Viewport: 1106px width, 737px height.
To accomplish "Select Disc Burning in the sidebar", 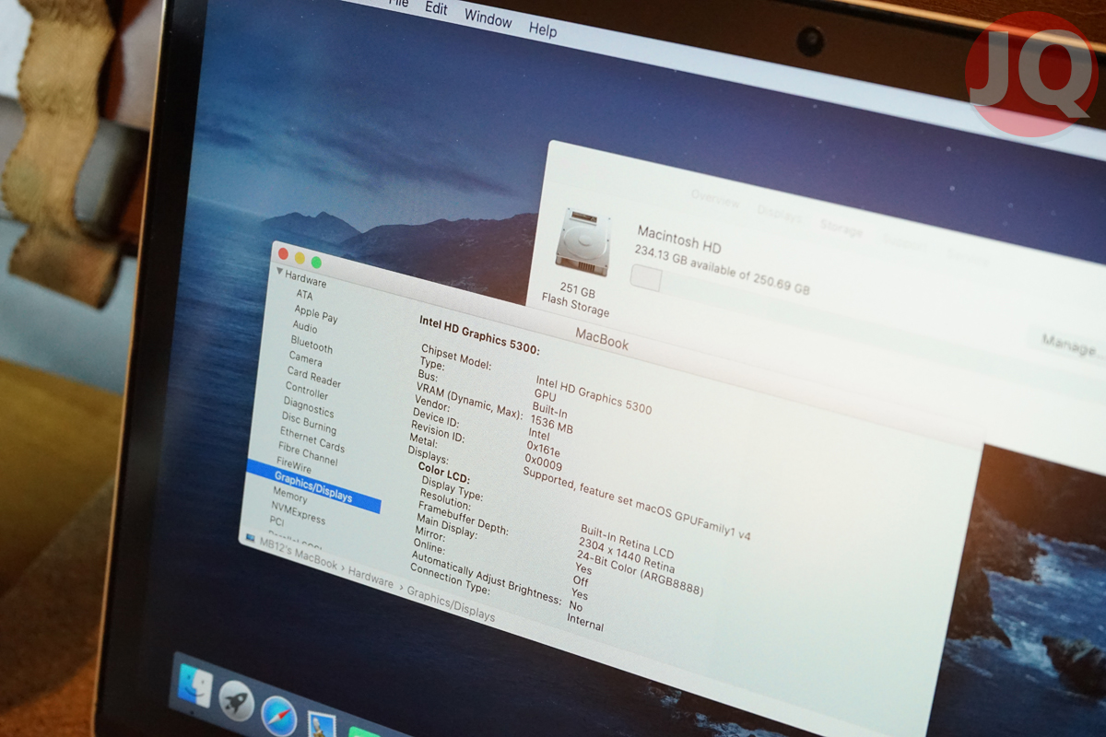I will (x=309, y=423).
